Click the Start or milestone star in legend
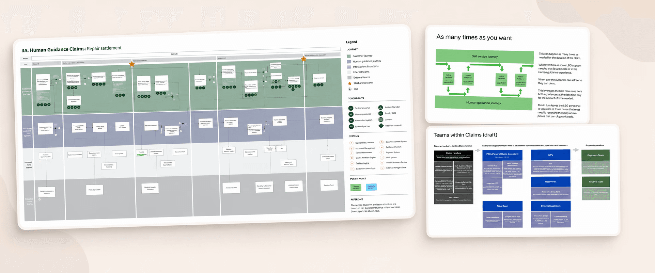Viewport: 655px width, 273px height. click(x=349, y=83)
